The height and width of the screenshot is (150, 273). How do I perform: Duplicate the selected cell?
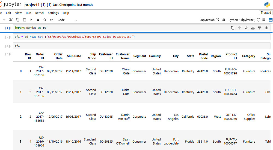point(233,28)
